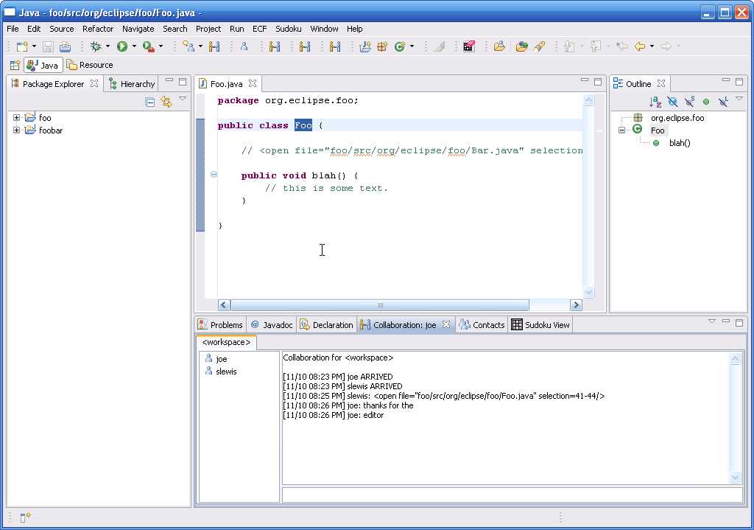Viewport: 754px width, 530px height.
Task: Open the External Tools dropdown arrow
Action: 161,46
